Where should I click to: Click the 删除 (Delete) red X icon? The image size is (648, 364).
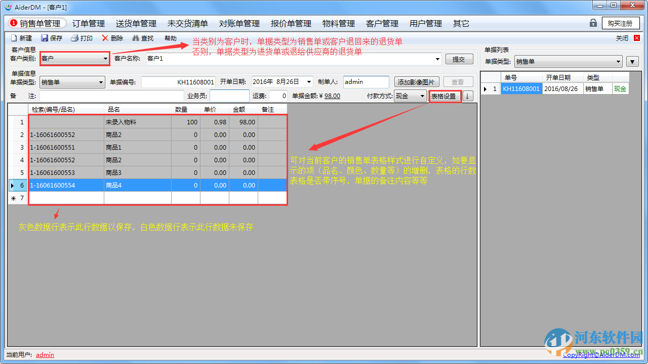[x=105, y=38]
